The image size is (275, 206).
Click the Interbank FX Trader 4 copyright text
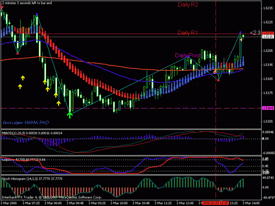point(52,197)
